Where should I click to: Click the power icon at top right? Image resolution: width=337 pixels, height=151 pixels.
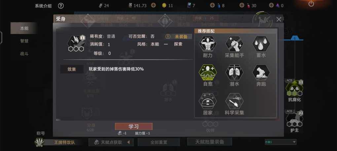311,4
